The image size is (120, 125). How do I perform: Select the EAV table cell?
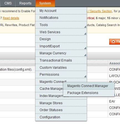tap(114, 101)
